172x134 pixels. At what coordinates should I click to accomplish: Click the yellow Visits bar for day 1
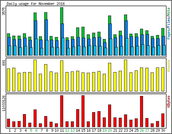pyautogui.click(x=9, y=80)
